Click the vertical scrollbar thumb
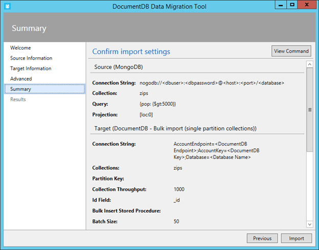 pos(309,109)
